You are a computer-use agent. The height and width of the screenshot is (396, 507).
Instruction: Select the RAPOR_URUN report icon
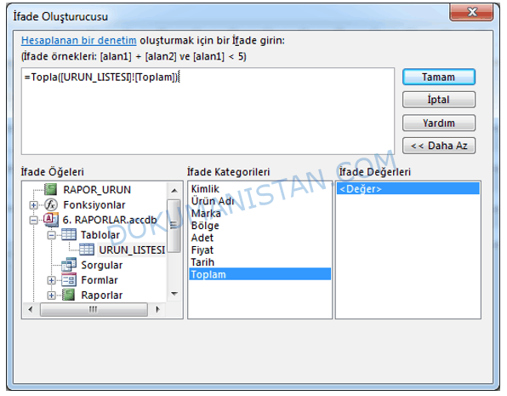(50, 189)
